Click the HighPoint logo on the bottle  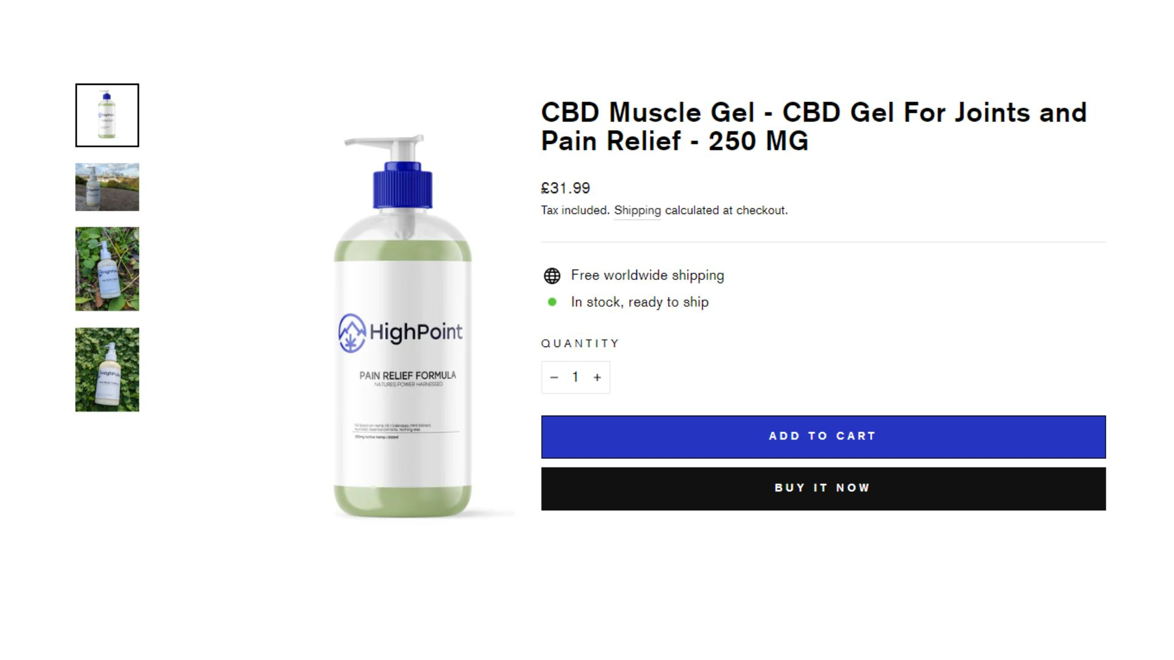tap(401, 332)
